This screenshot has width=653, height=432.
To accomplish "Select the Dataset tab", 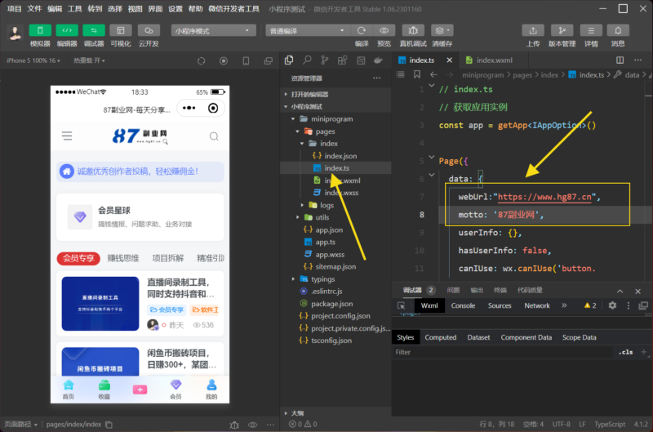I will tap(478, 337).
